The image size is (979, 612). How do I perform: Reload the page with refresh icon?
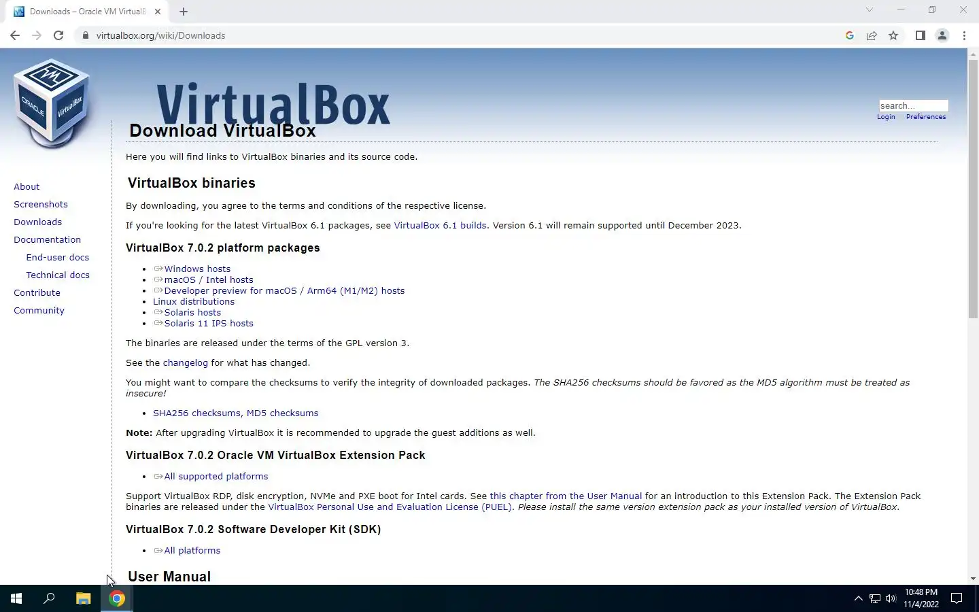pyautogui.click(x=58, y=35)
